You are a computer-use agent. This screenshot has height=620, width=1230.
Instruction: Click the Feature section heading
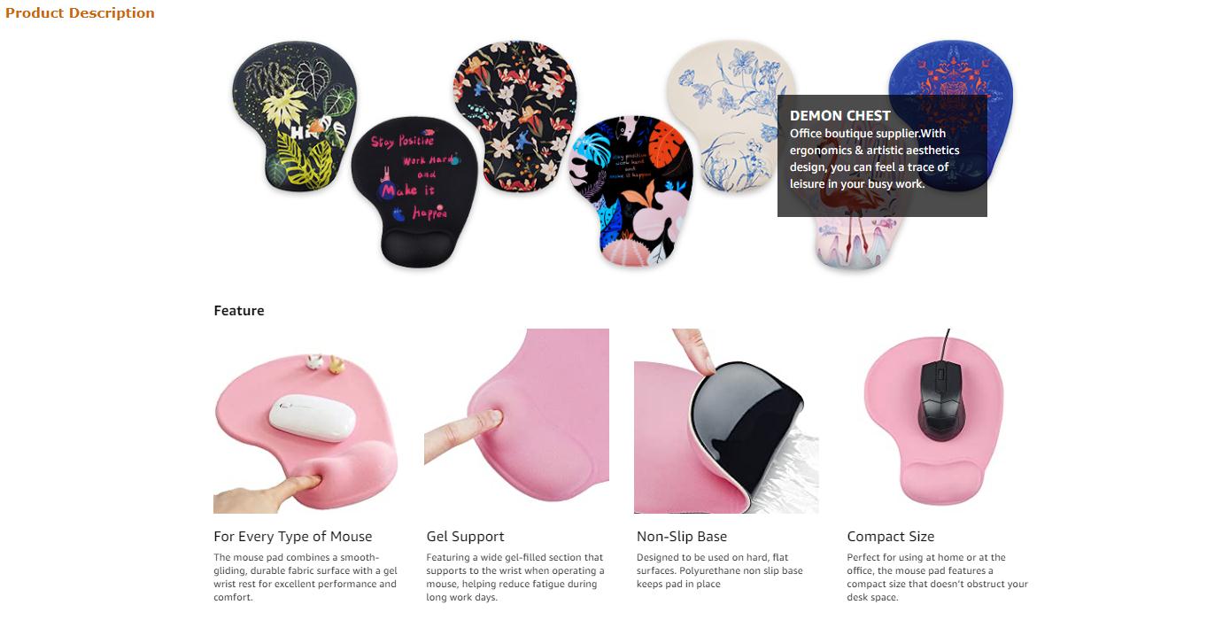[x=239, y=311]
